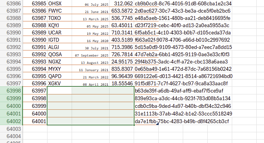Select the GUID starting with cb9b0cc8

pos(183,3)
